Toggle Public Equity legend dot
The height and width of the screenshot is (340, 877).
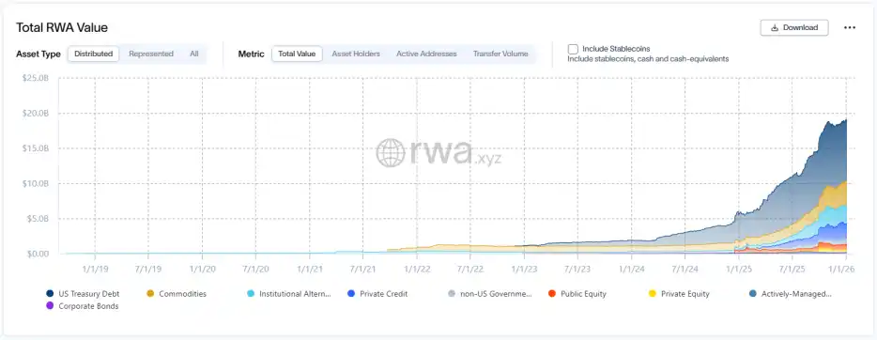(552, 294)
